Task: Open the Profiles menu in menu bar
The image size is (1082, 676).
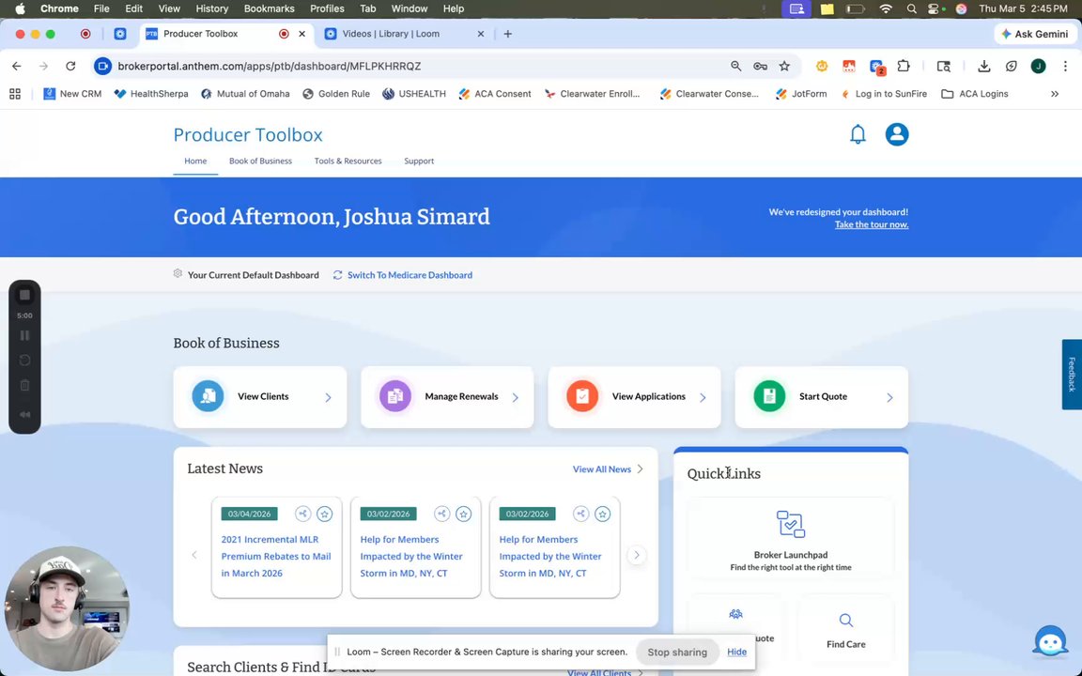Action: pos(327,9)
